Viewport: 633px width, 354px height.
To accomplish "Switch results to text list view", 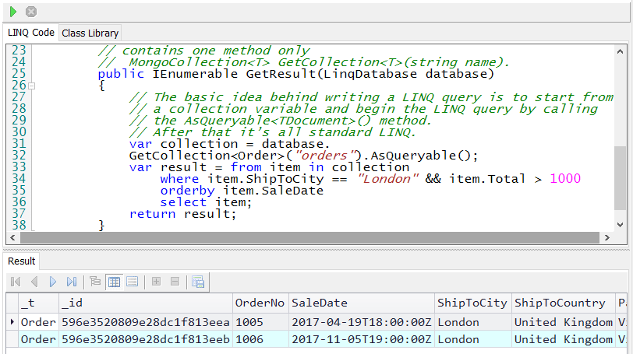I will click(133, 282).
